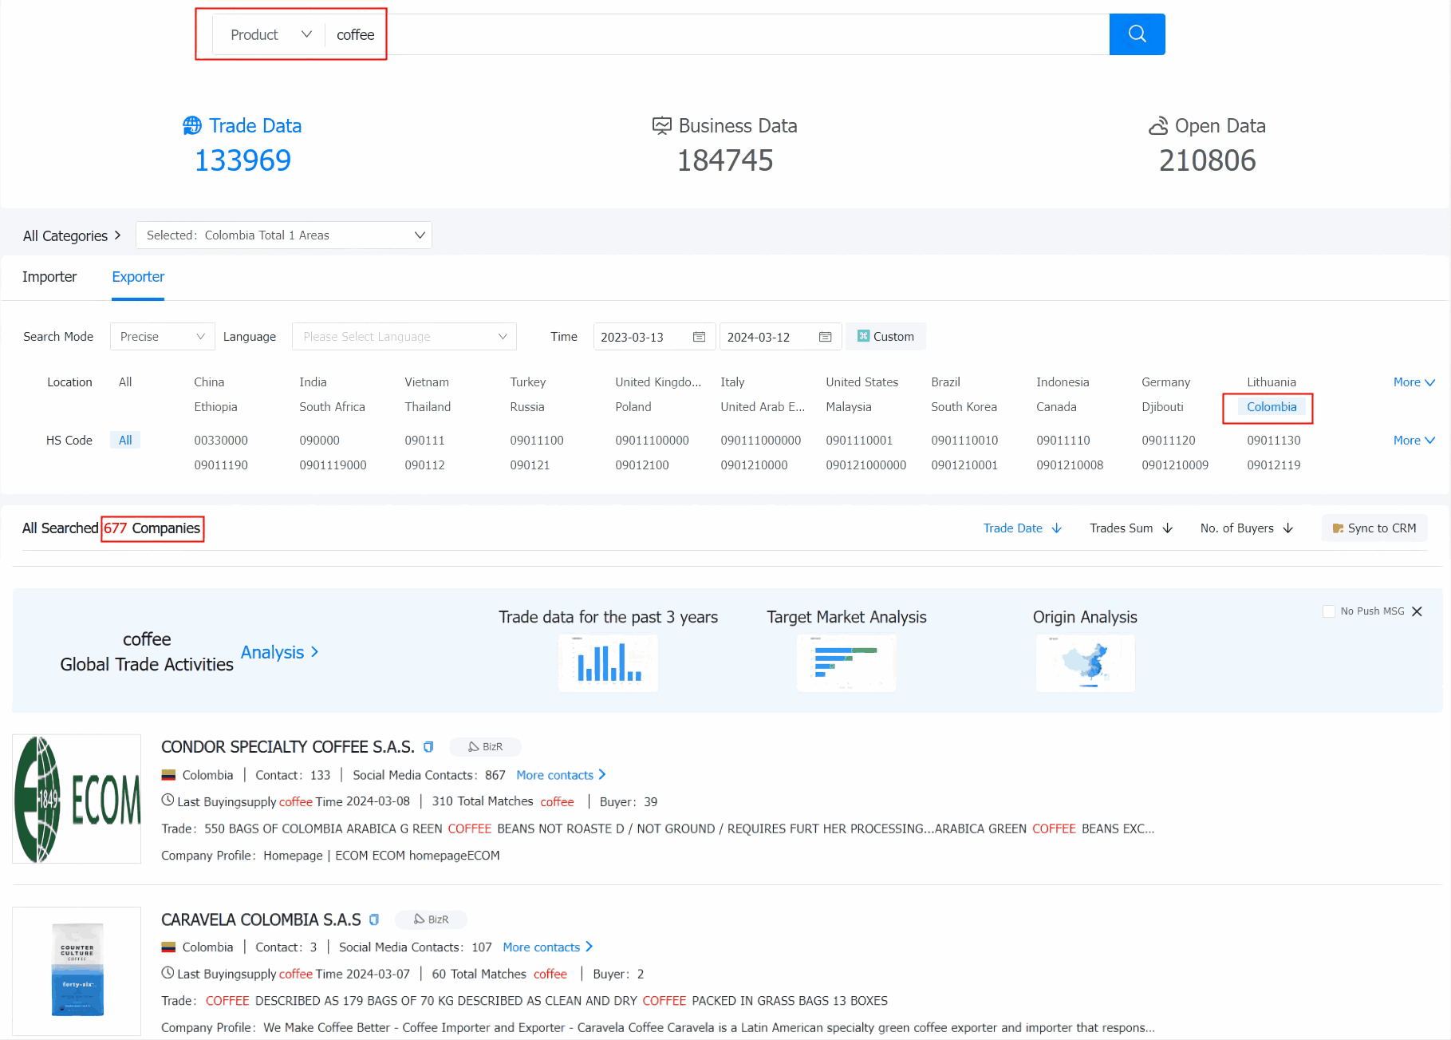This screenshot has width=1451, height=1040.
Task: Click the blue search magnifier button
Action: [1137, 34]
